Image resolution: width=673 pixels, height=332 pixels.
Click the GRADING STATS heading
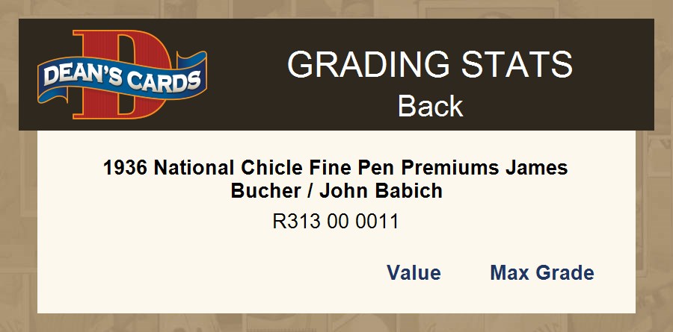(x=429, y=65)
